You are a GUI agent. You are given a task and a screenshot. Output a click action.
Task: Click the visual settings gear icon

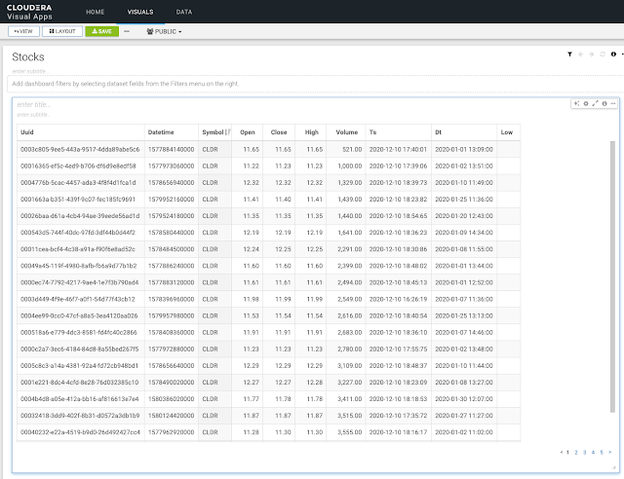[585, 103]
